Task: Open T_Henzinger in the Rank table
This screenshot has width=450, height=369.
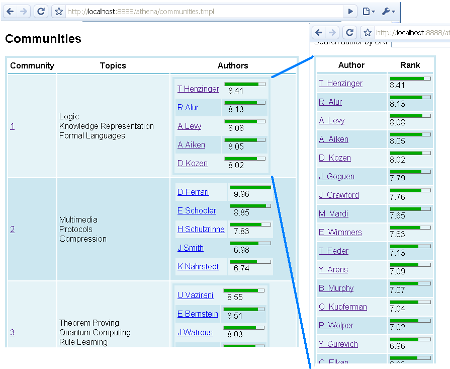Action: pyautogui.click(x=340, y=84)
